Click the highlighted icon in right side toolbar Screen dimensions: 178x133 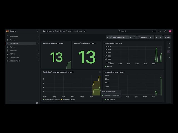[x=169, y=52]
